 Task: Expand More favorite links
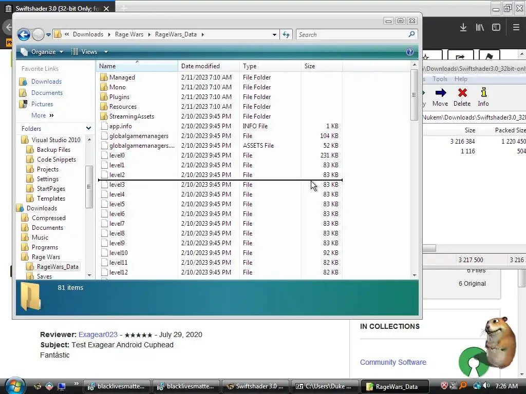42,115
